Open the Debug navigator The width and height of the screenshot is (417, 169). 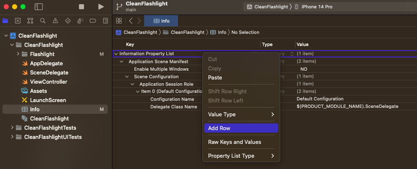point(80,21)
